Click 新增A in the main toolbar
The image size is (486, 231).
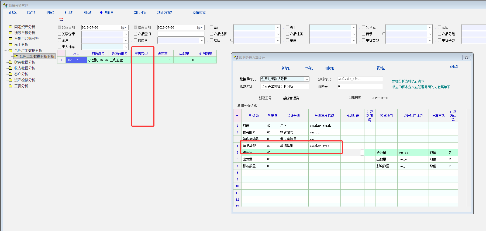tap(13, 12)
